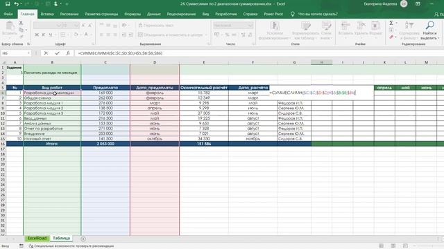Decrease font size icon

89,26
